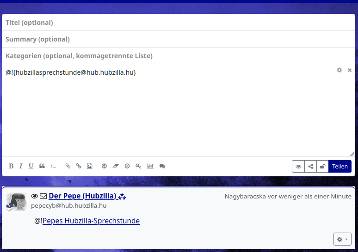Toggle comments with speech bubble icon
The image size is (358, 252).
(162, 166)
